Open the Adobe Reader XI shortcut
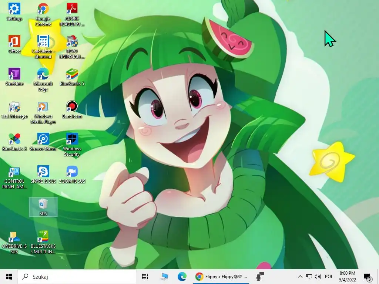Image resolution: width=379 pixels, height=284 pixels. point(72,14)
